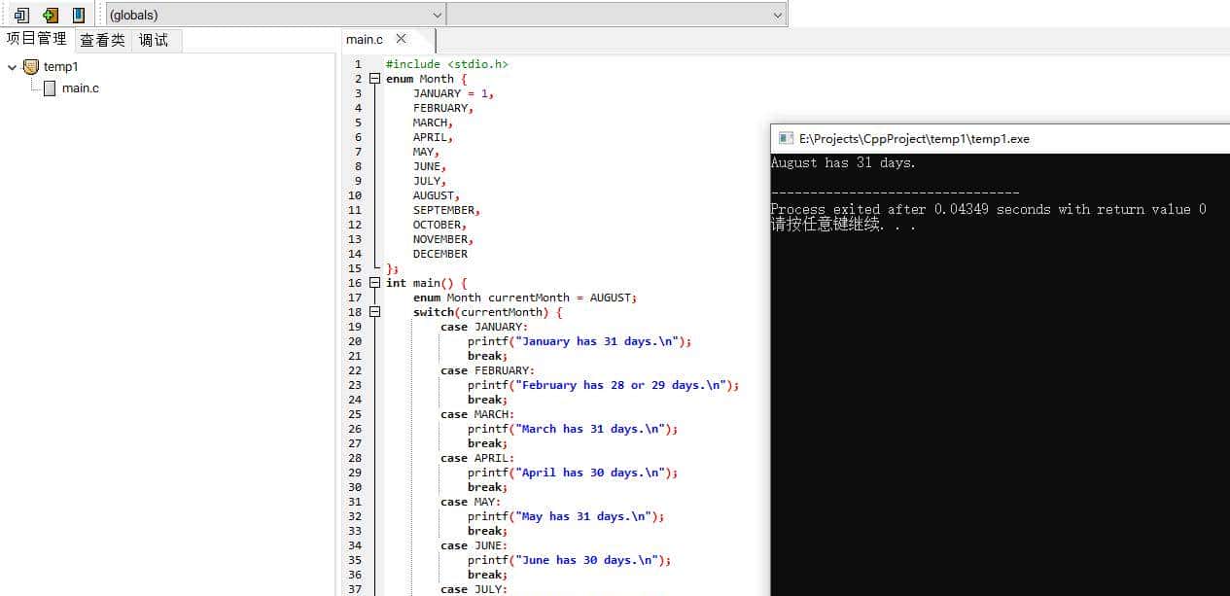Click the main.c file icon in project tree

click(50, 88)
